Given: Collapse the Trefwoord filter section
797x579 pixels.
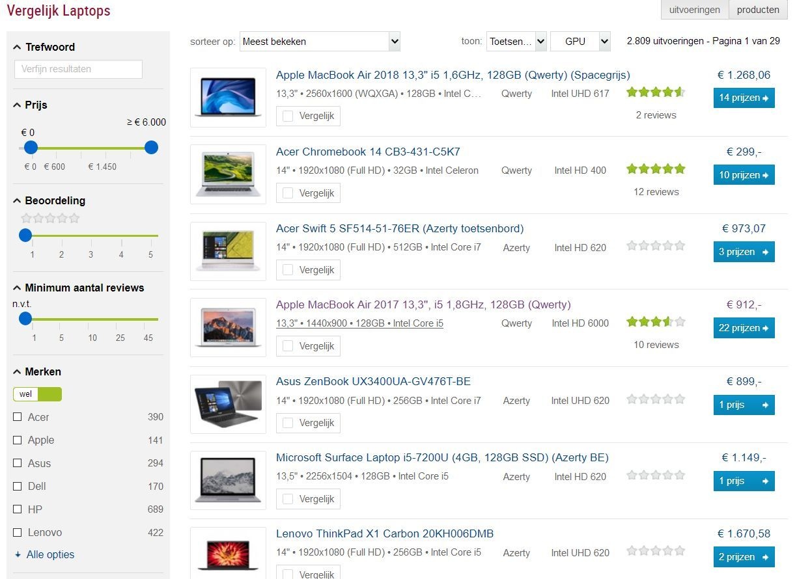Looking at the screenshot, I should point(44,47).
